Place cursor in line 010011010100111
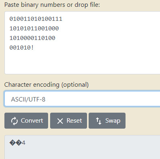Screen dimensions: 160x159 (36, 19)
